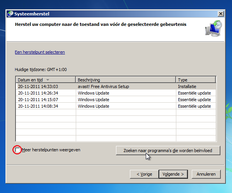Viewport: 232px width, 193px height.
Task: Enable Meer herstelpunten weergeven checkbox
Action: pyautogui.click(x=17, y=150)
